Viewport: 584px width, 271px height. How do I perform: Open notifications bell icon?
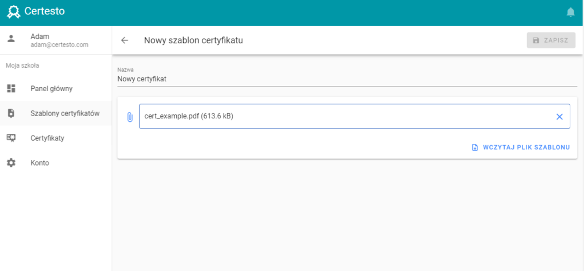[570, 13]
